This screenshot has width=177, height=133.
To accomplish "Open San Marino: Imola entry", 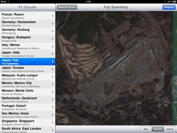I will 28,115.
